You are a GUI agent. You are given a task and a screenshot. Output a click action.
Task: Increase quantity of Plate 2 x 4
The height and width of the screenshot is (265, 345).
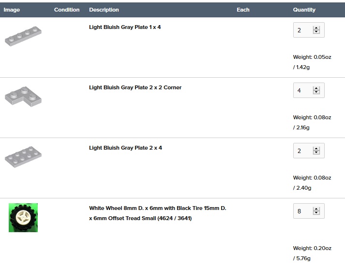316,149
